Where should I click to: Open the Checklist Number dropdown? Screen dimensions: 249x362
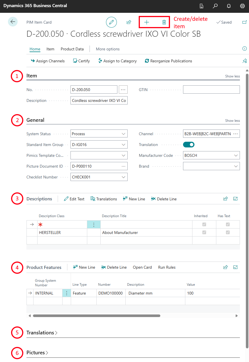coord(123,177)
